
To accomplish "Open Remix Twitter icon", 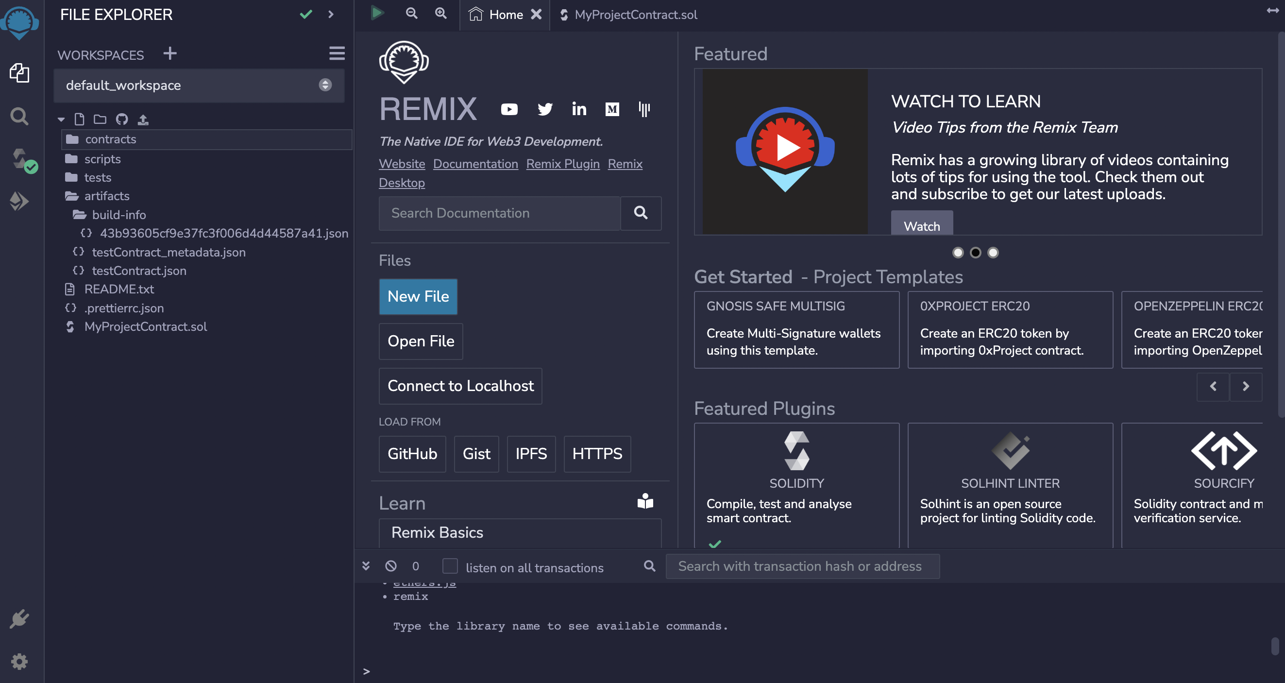I will tap(545, 109).
